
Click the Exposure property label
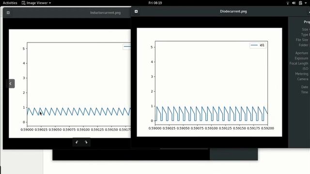coord(301,58)
